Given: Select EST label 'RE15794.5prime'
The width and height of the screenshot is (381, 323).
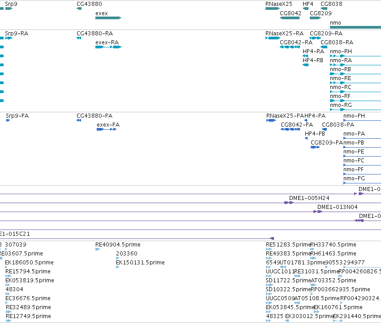Looking at the screenshot, I should pos(28,272).
